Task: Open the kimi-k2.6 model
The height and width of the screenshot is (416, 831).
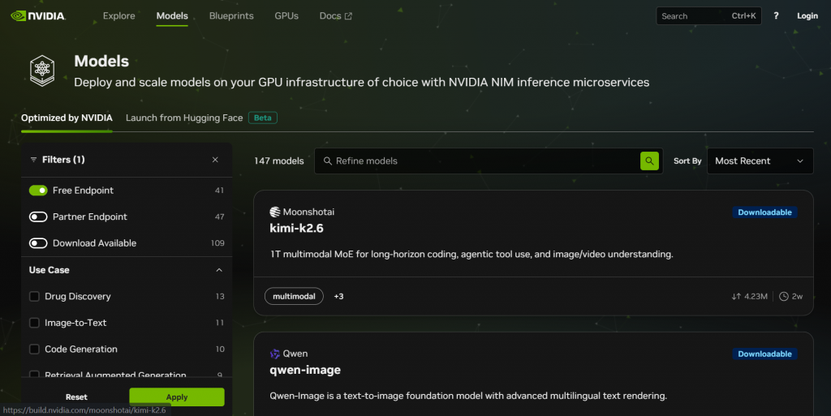Action: 296,228
